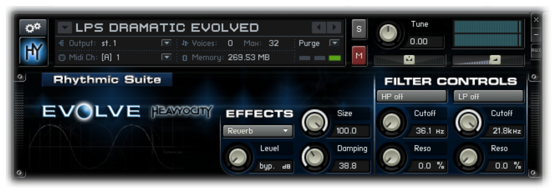Enable the LP off filter switch
556x193 pixels.
pyautogui.click(x=488, y=96)
